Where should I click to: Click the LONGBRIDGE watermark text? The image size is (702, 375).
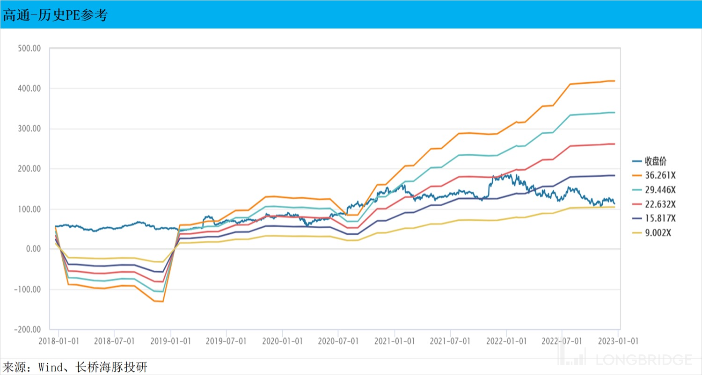point(643,360)
